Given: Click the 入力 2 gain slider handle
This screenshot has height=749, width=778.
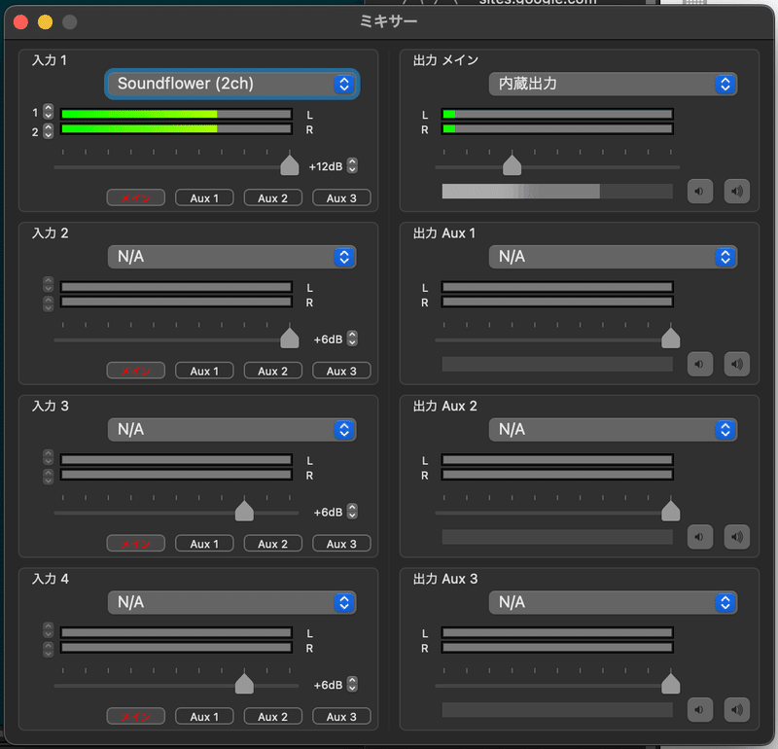Looking at the screenshot, I should point(290,338).
